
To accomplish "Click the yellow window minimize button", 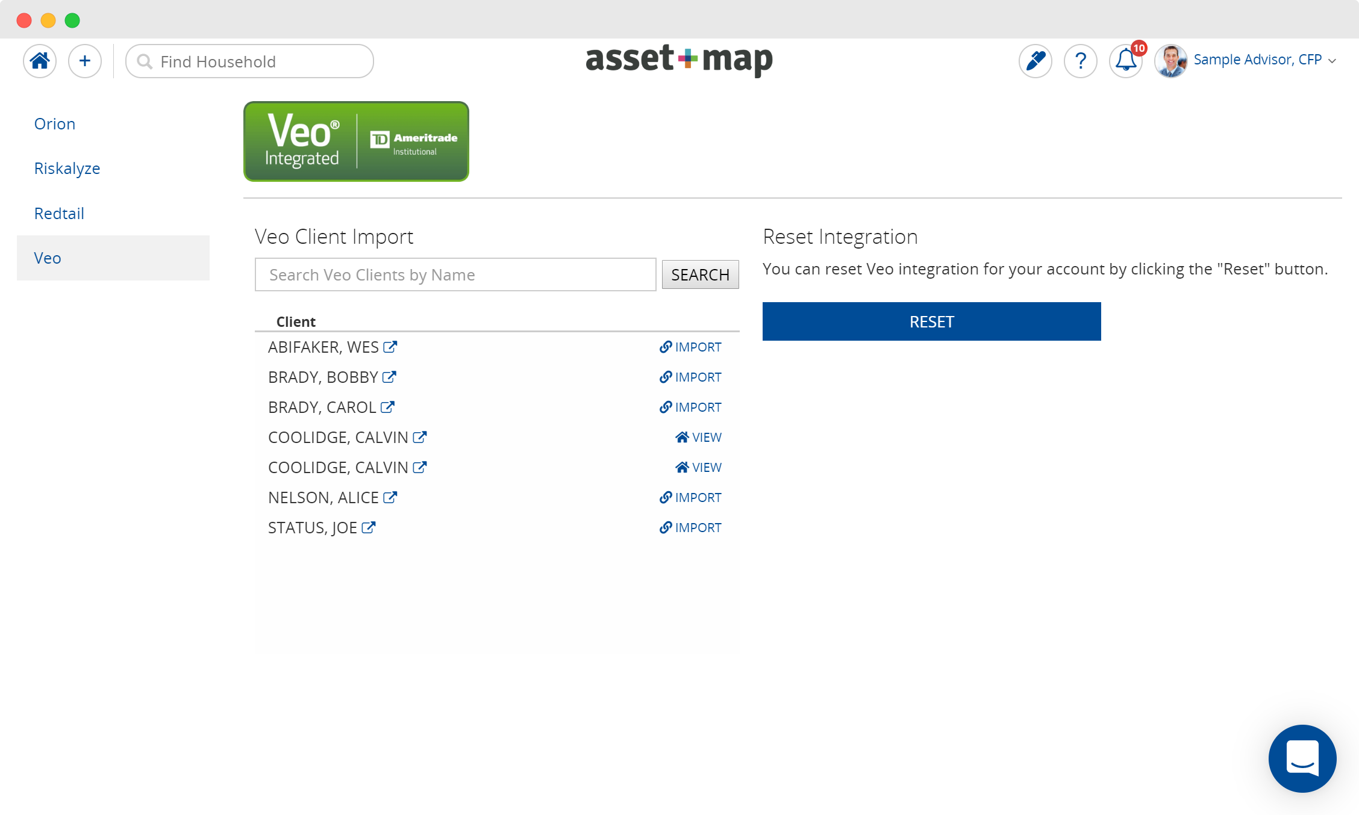I will coord(48,20).
